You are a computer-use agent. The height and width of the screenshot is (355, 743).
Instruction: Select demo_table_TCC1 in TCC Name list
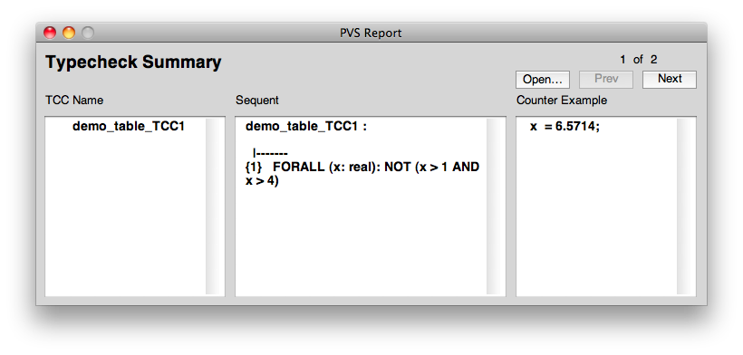pos(129,127)
